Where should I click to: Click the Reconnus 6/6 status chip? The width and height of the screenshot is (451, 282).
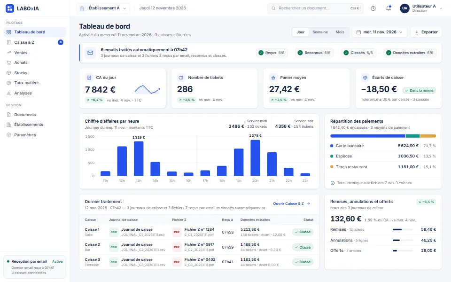pos(314,53)
